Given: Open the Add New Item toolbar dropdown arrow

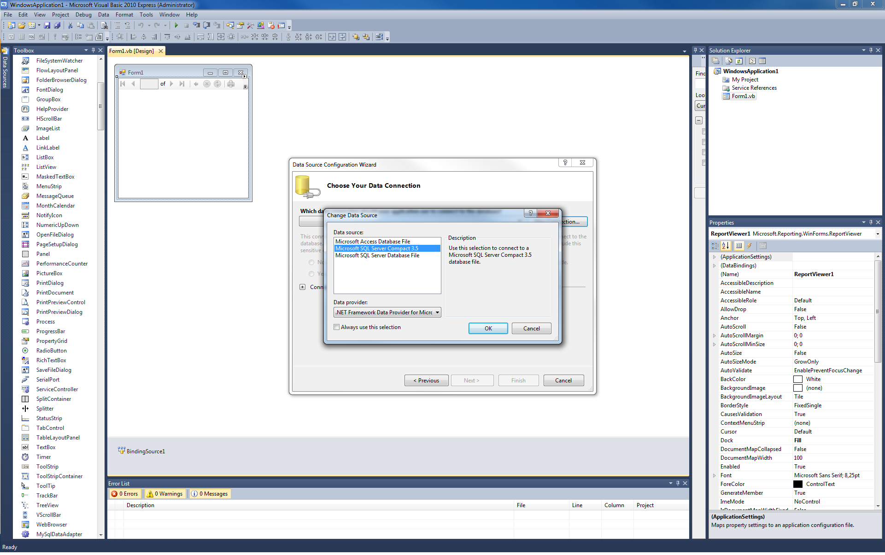Looking at the screenshot, I should tap(39, 25).
